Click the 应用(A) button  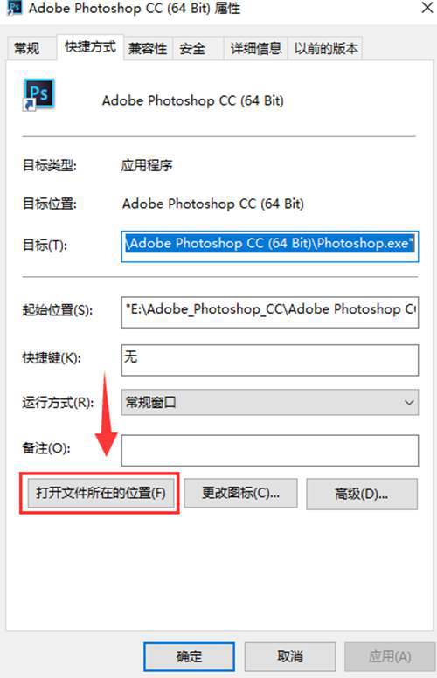click(x=390, y=656)
